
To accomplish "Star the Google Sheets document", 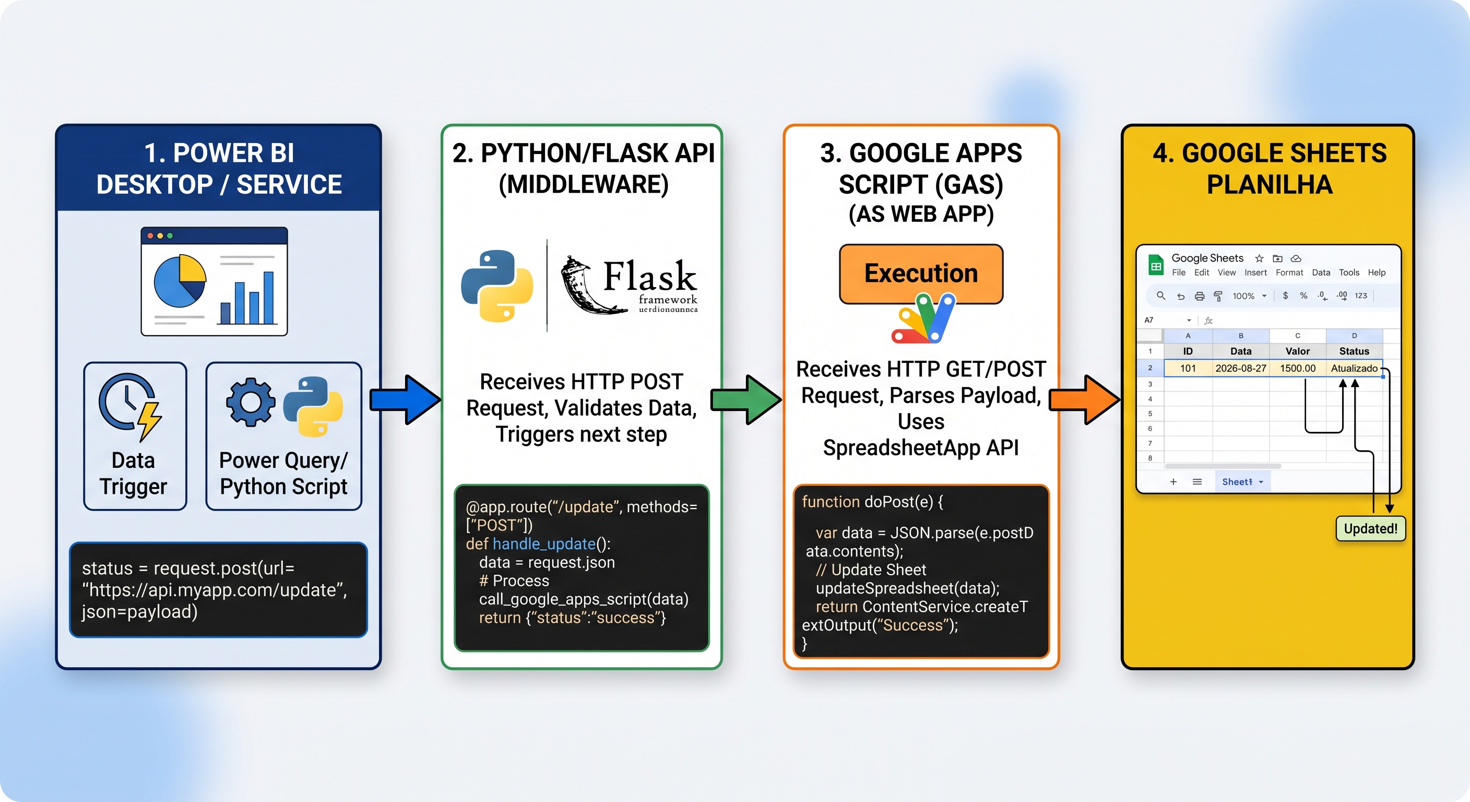I will [x=1260, y=258].
